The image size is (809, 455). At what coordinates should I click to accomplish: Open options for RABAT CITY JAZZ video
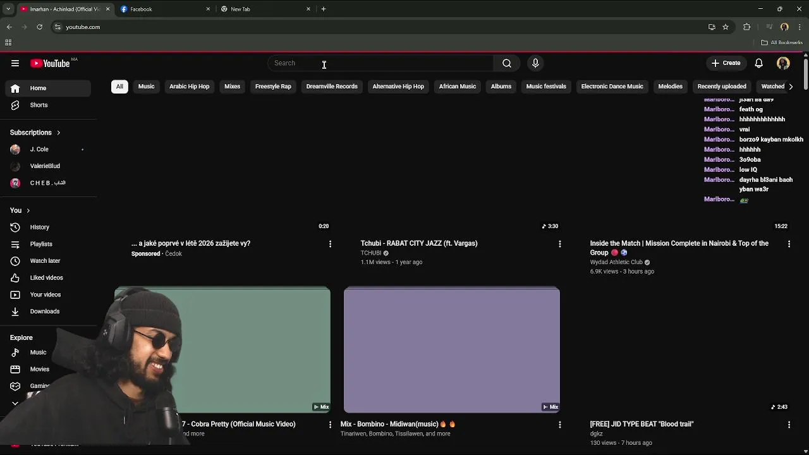[559, 244]
